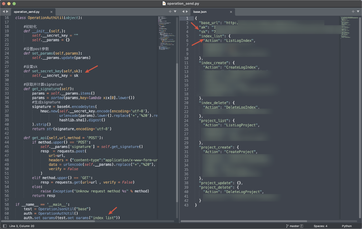
Task: Click the "CreateLogIndex" value
Action: click(241, 67)
